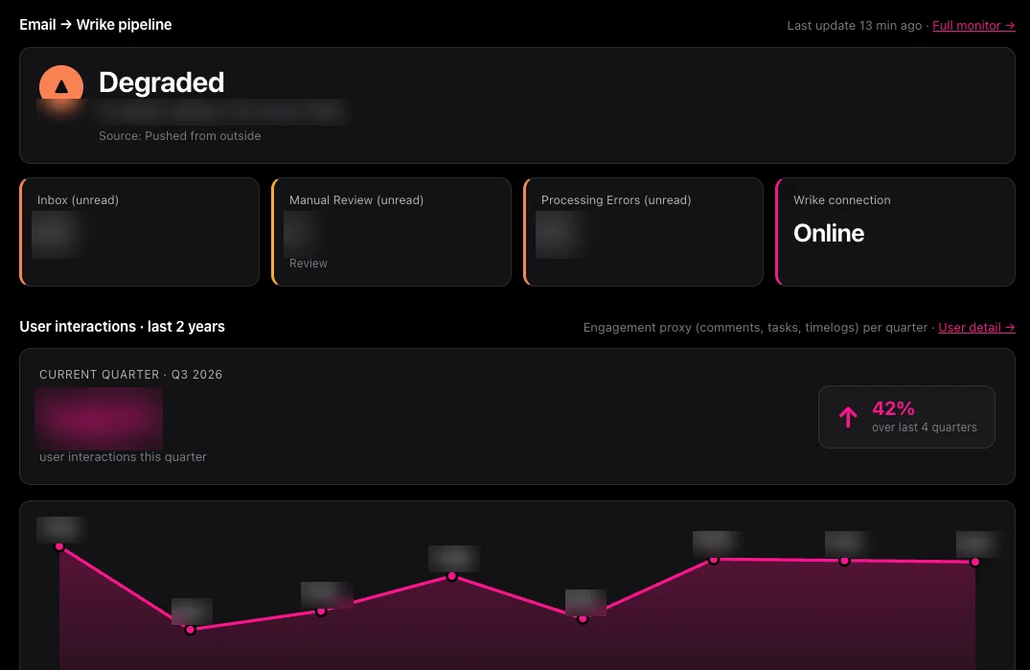Click 'CURRENT QUARTER · Q3 2026' label
The width and height of the screenshot is (1030, 670).
(130, 375)
